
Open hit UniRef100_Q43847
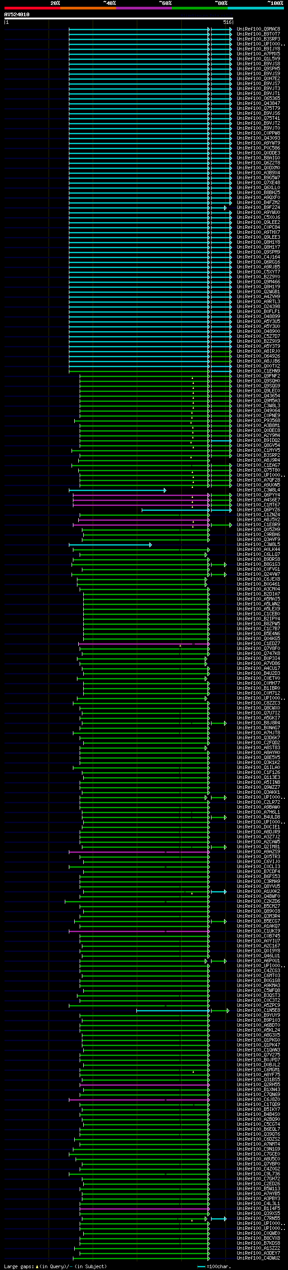coord(258,104)
